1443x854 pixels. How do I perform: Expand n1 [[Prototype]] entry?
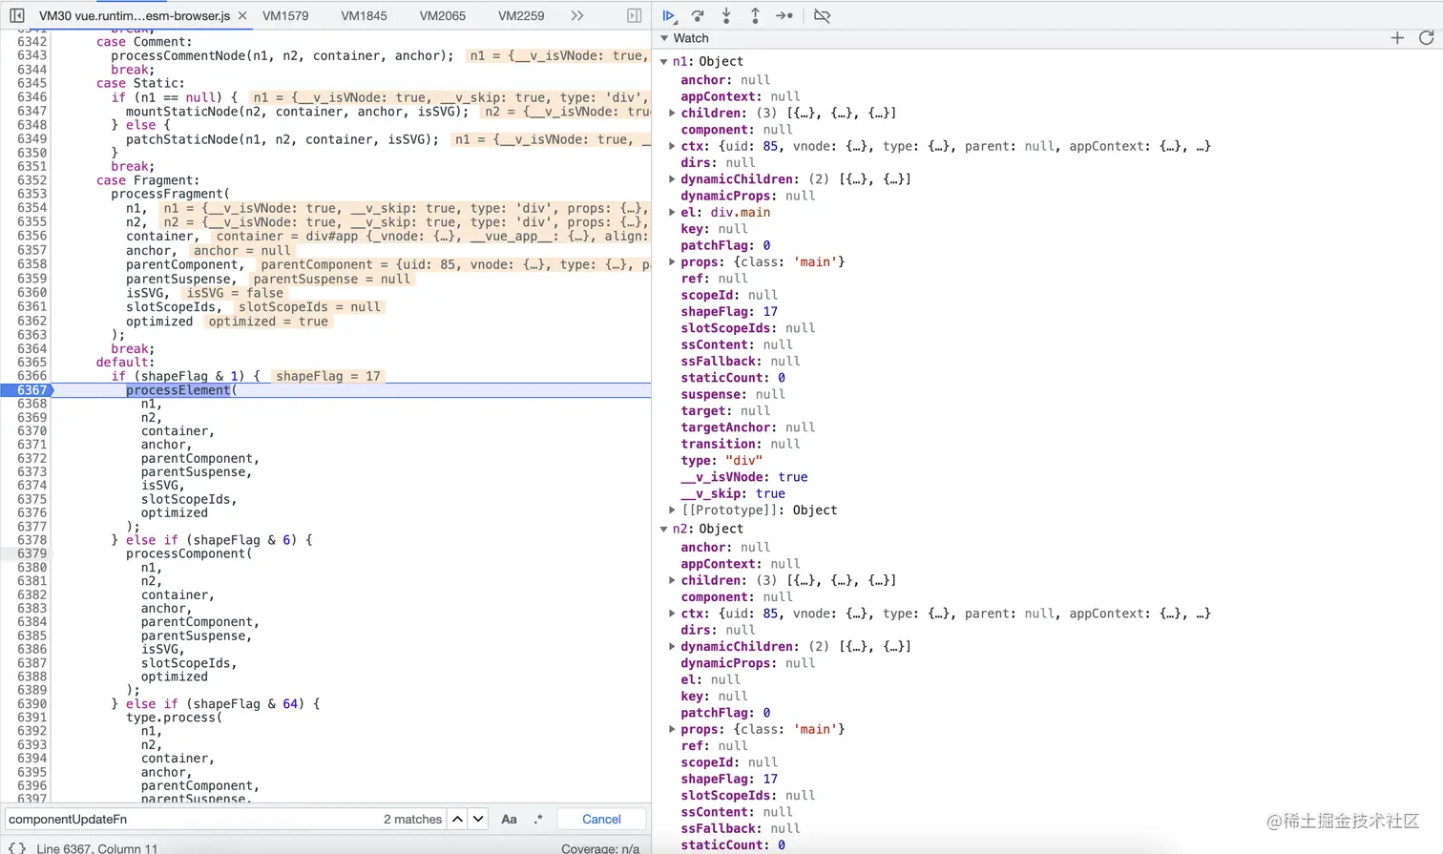pos(672,510)
